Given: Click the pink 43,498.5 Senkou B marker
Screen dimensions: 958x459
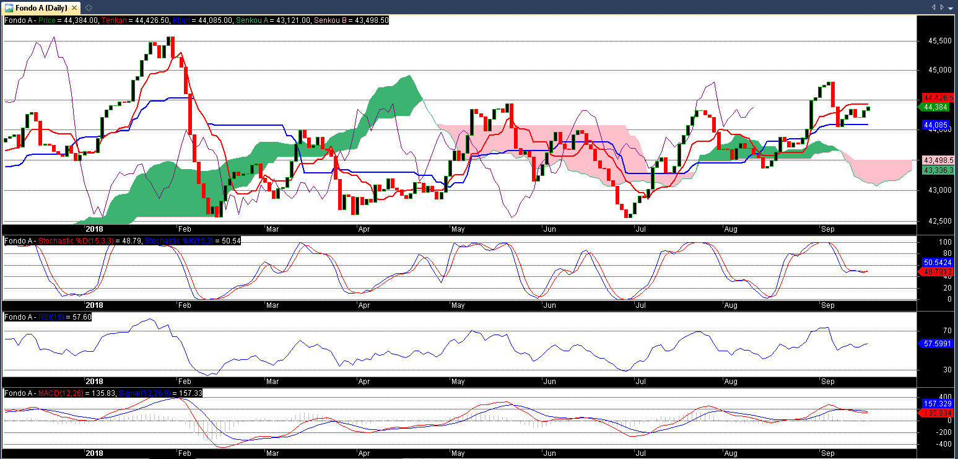Looking at the screenshot, I should 938,160.
